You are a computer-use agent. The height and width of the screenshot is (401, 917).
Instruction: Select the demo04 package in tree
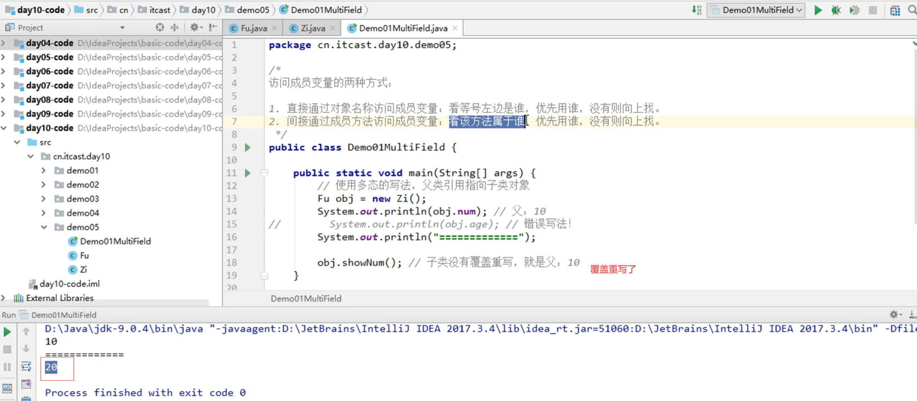77,213
